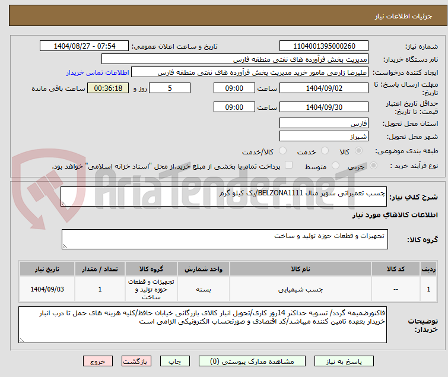Click the request creator field علیرضا زارعی
This screenshot has width=448, height=377.
click(250, 72)
